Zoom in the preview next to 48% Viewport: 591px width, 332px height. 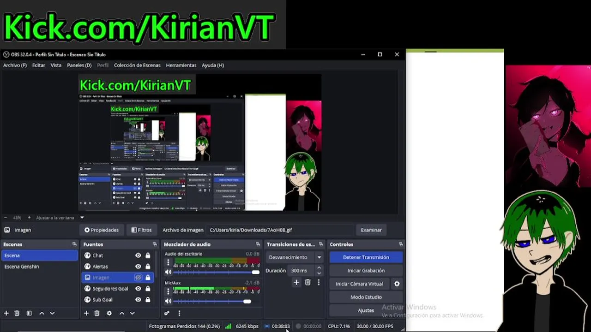pyautogui.click(x=29, y=218)
